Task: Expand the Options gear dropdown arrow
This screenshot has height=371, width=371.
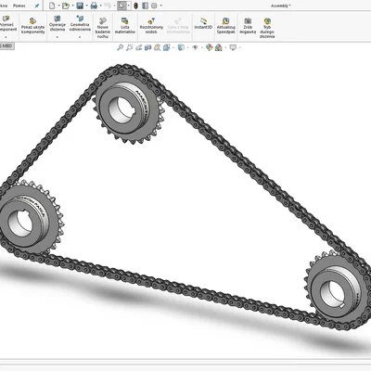Action: coord(160,6)
